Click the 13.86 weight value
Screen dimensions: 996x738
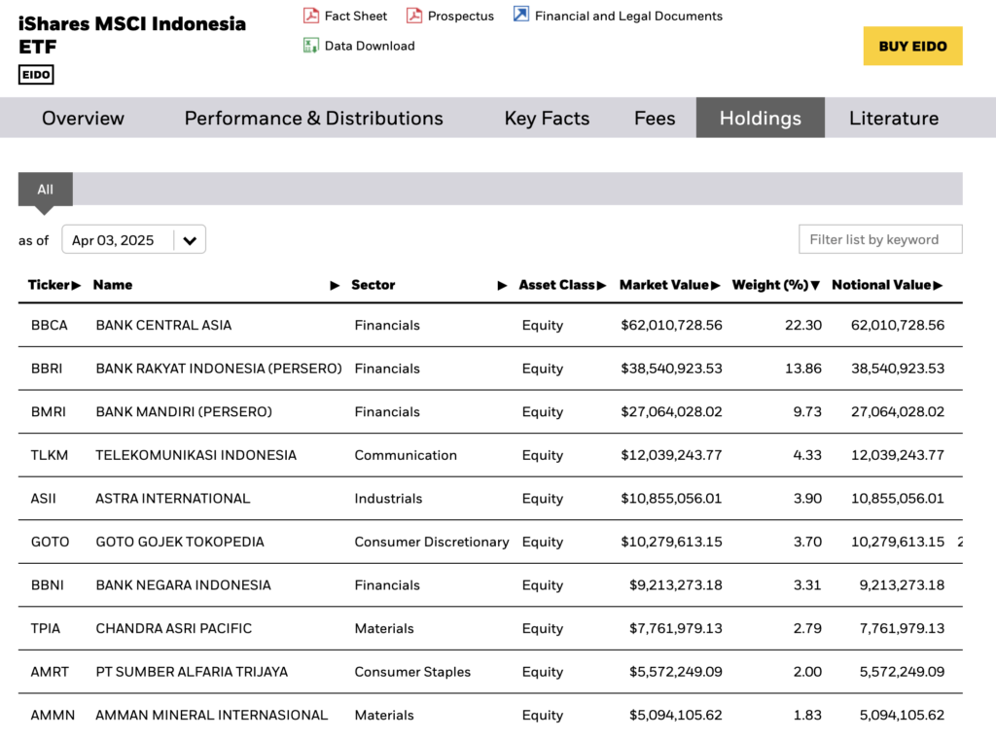click(802, 369)
